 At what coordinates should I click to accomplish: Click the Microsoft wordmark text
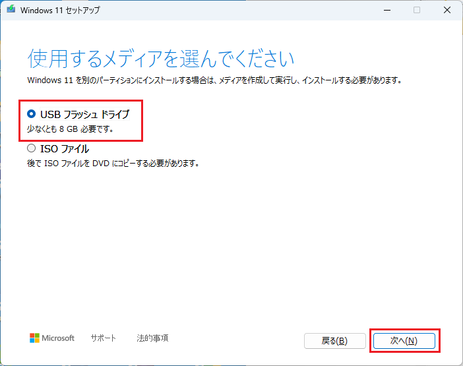tap(58, 338)
